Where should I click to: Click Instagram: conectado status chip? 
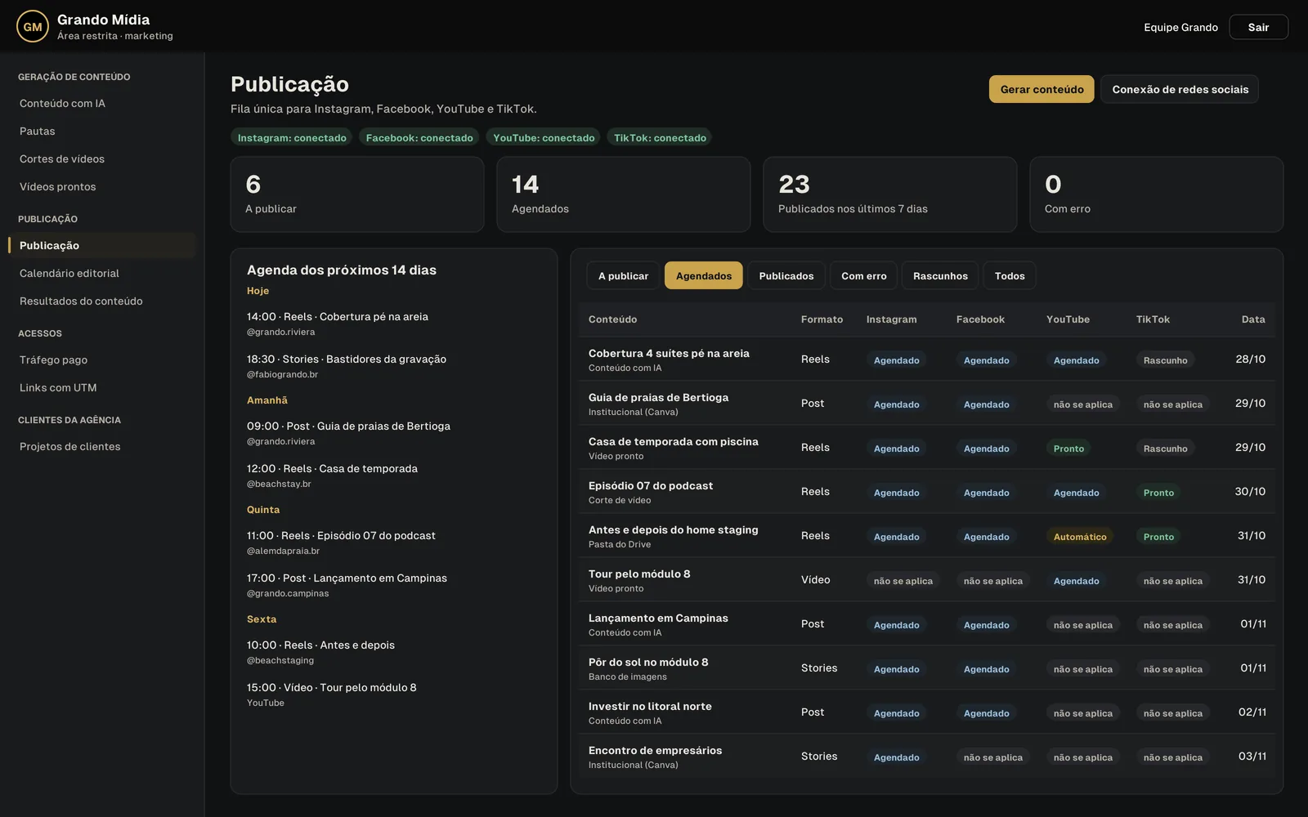click(x=292, y=138)
